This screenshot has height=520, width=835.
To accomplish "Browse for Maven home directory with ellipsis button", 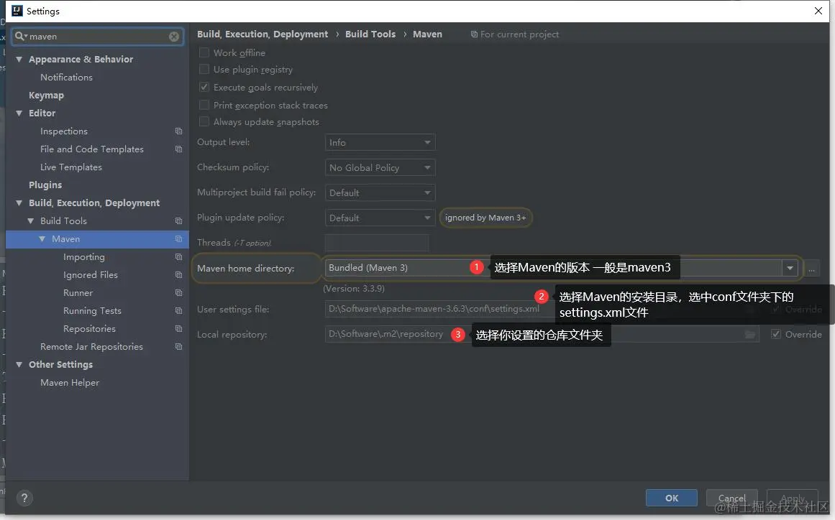I will pyautogui.click(x=811, y=269).
